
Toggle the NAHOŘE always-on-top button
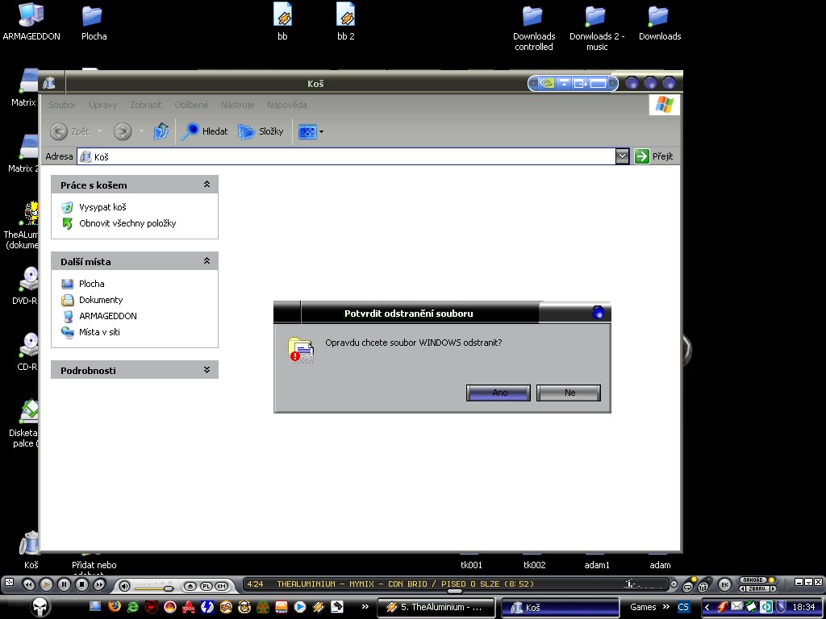point(753,580)
